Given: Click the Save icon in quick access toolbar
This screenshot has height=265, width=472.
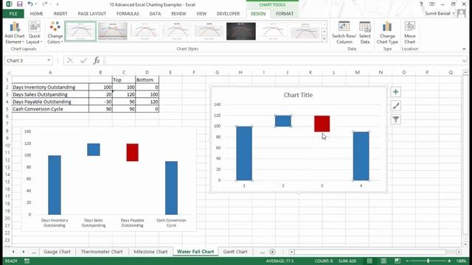Looking at the screenshot, I should 20,4.
